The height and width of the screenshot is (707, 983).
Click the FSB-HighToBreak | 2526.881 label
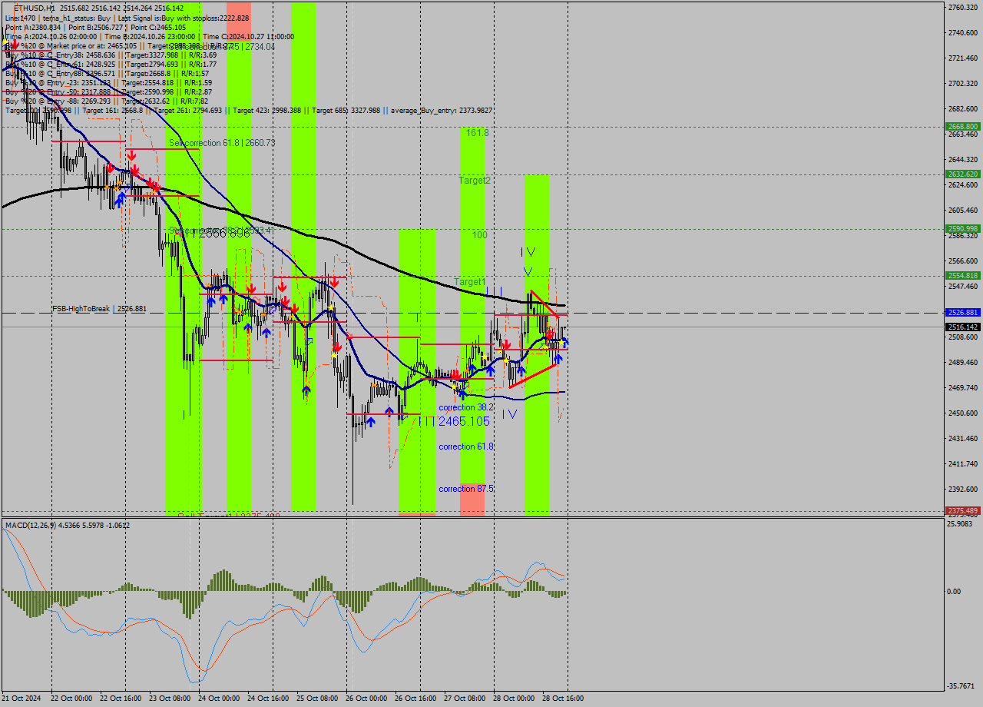click(x=99, y=308)
